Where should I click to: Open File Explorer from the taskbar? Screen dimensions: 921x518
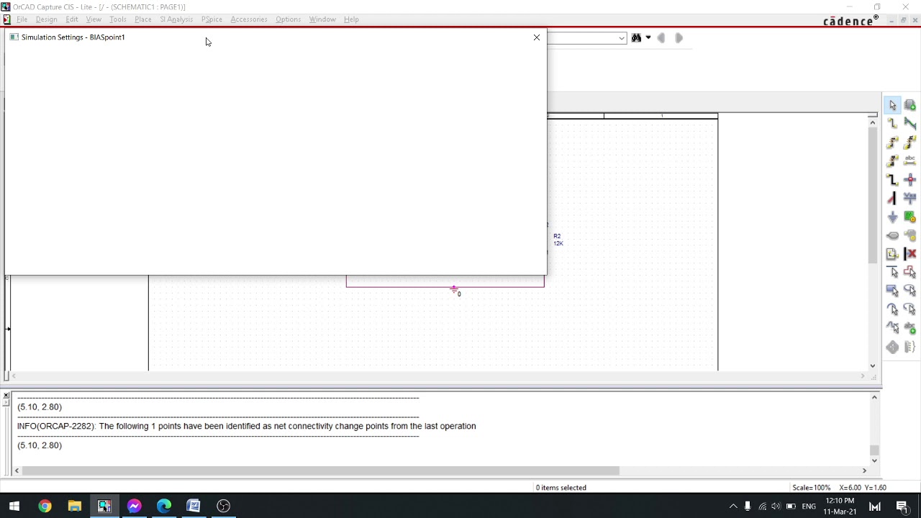coord(74,506)
